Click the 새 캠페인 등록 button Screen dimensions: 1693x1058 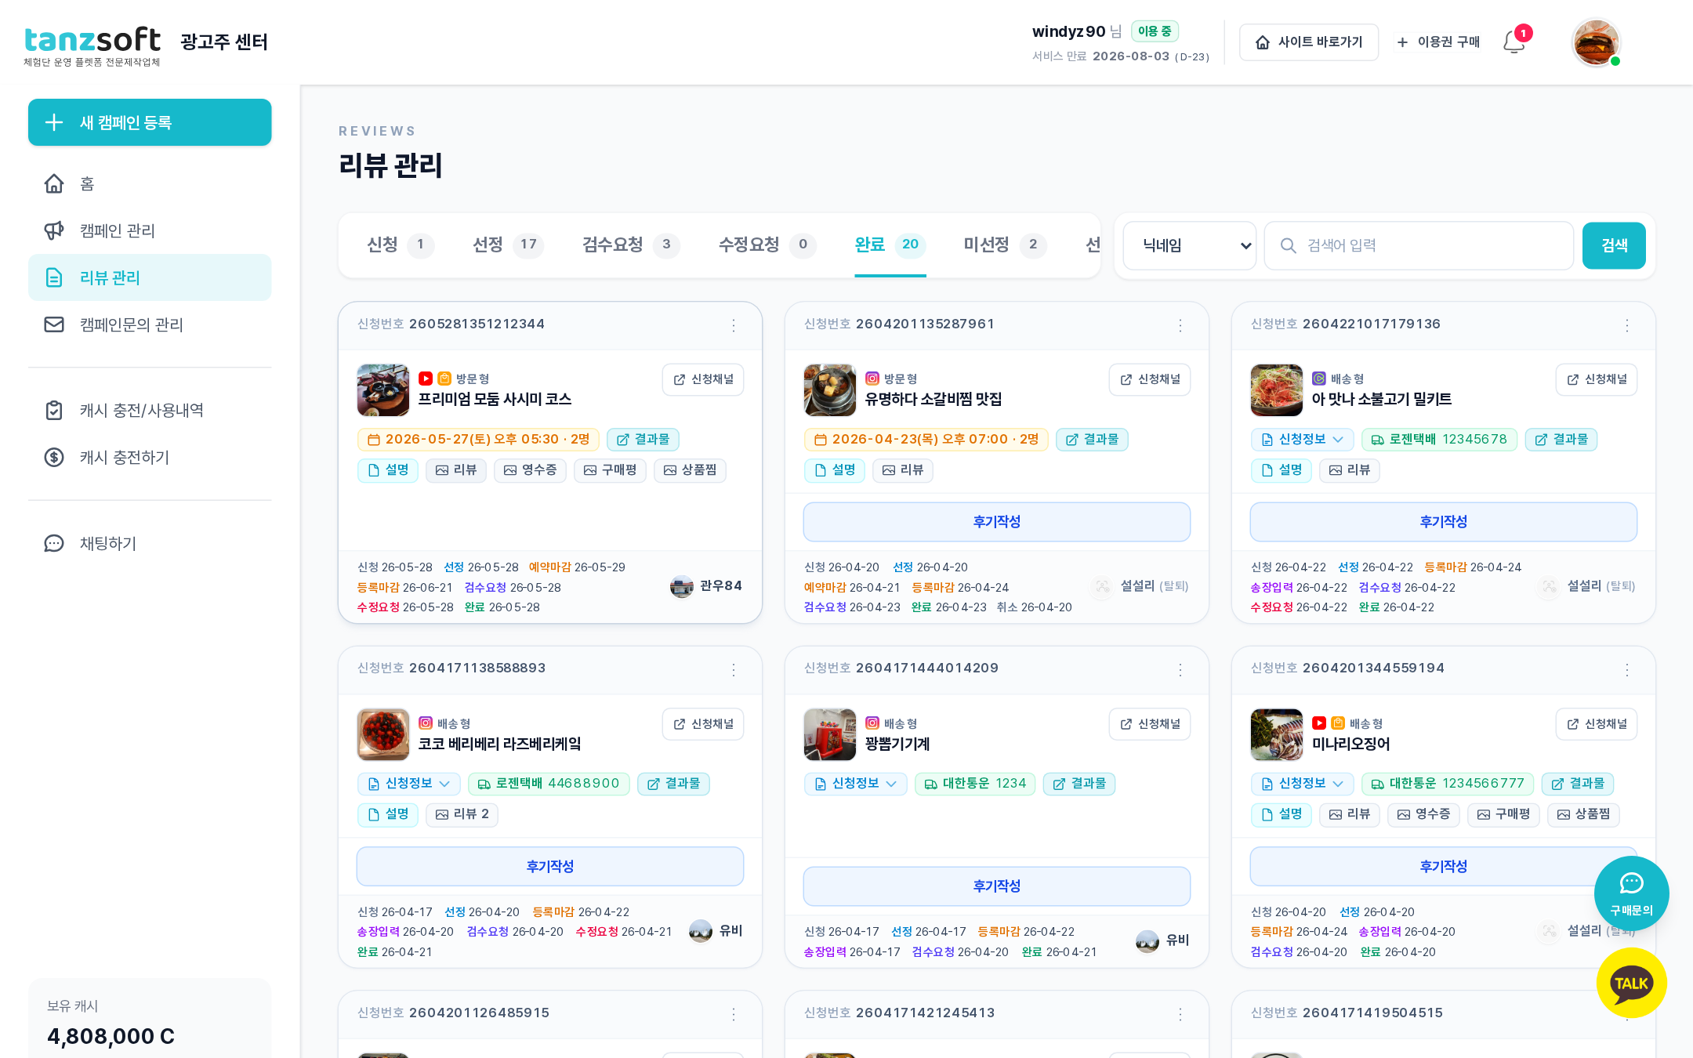150,122
